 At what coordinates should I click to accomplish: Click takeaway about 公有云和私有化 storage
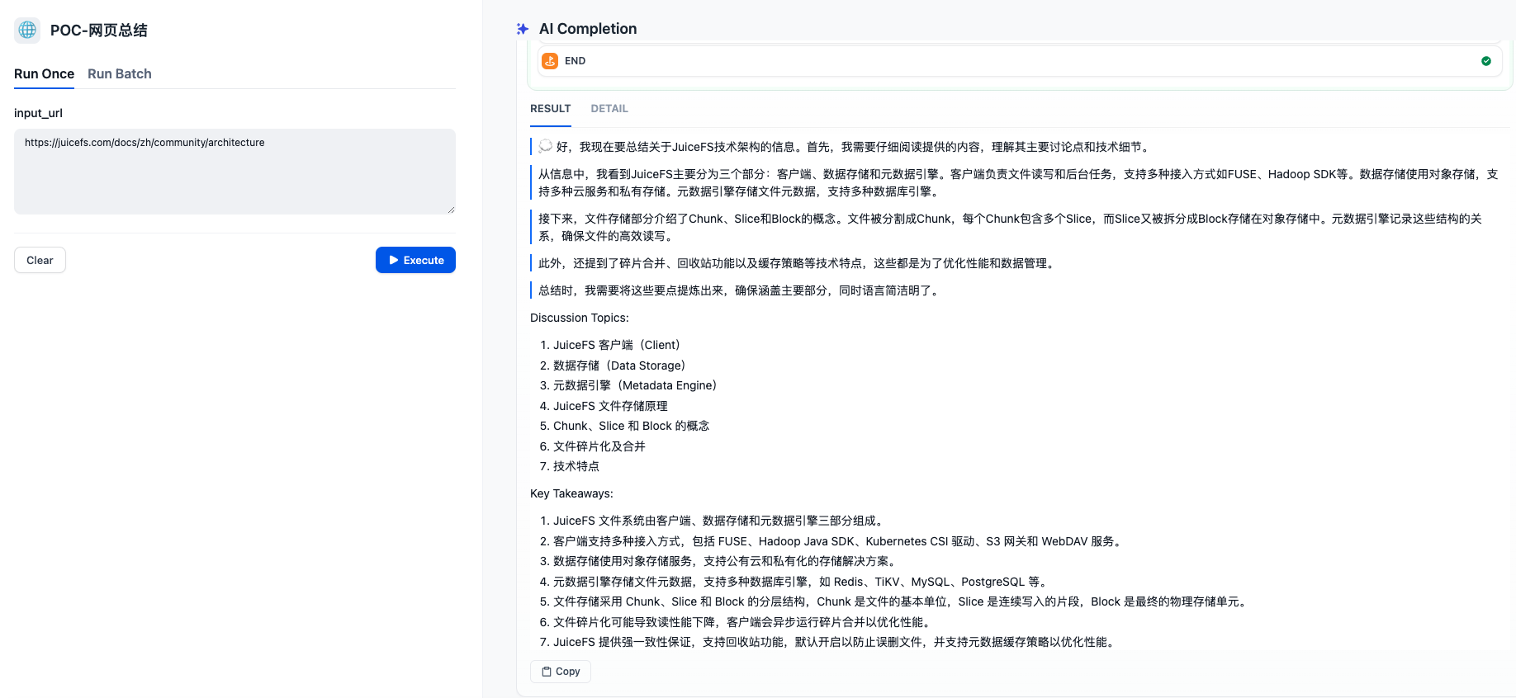coord(727,561)
